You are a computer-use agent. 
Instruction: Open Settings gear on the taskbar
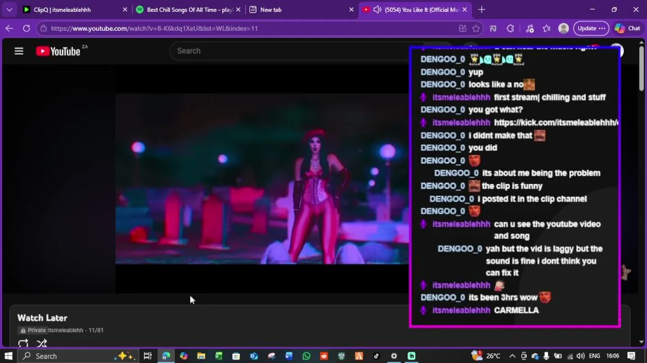tap(394, 356)
